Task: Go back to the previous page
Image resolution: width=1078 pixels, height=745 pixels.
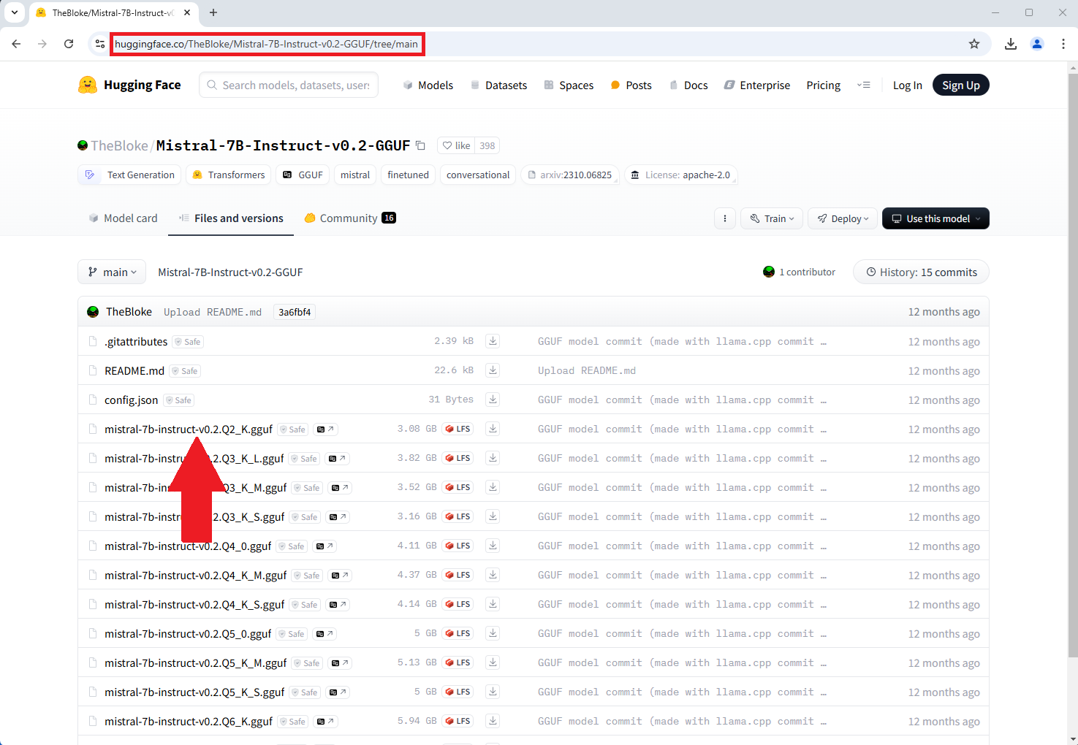Action: click(16, 44)
